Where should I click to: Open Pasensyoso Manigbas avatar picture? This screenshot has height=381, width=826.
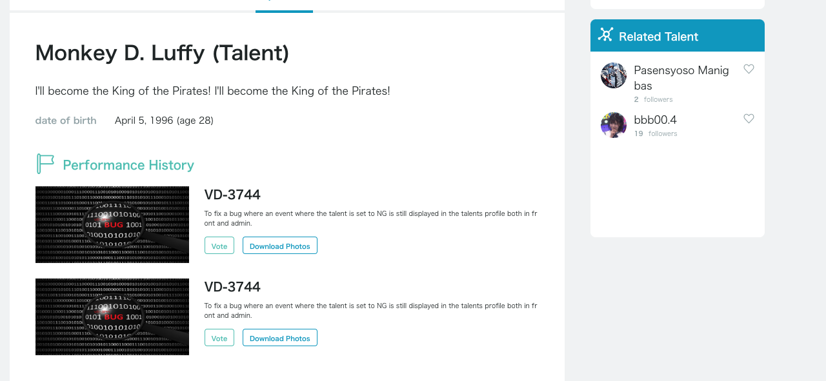click(614, 75)
